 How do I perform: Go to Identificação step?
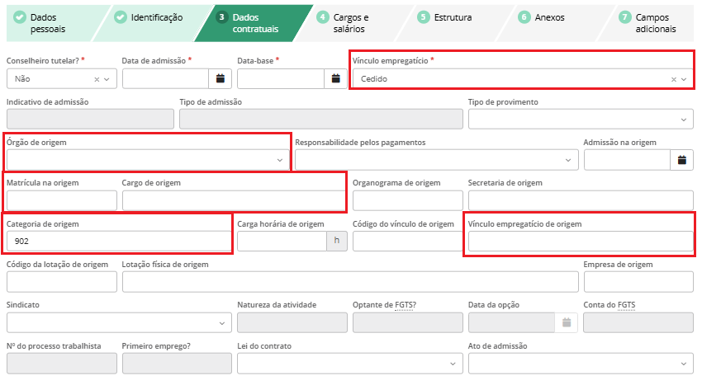tap(152, 23)
